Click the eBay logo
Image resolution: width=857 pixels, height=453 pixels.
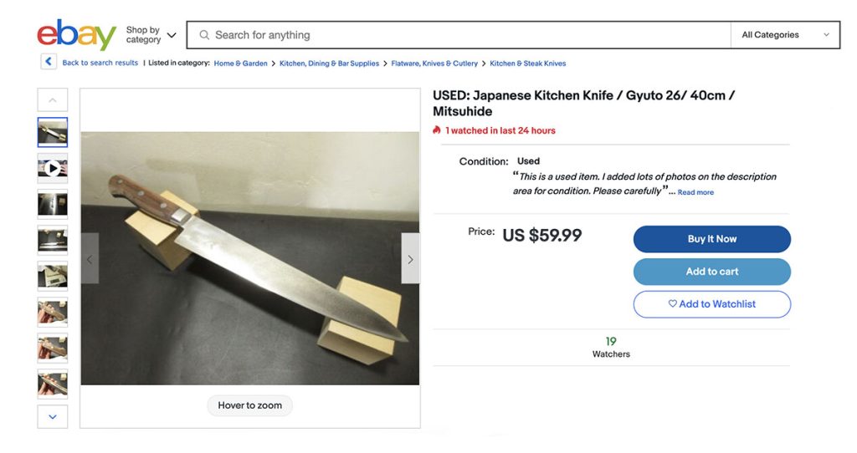tap(76, 35)
